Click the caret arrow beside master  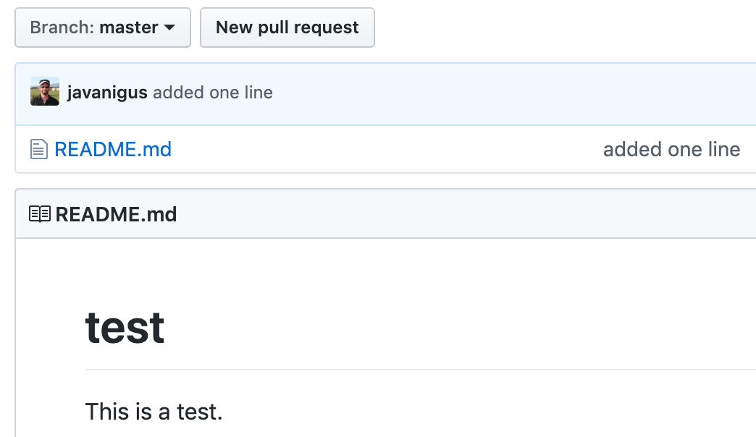click(169, 28)
